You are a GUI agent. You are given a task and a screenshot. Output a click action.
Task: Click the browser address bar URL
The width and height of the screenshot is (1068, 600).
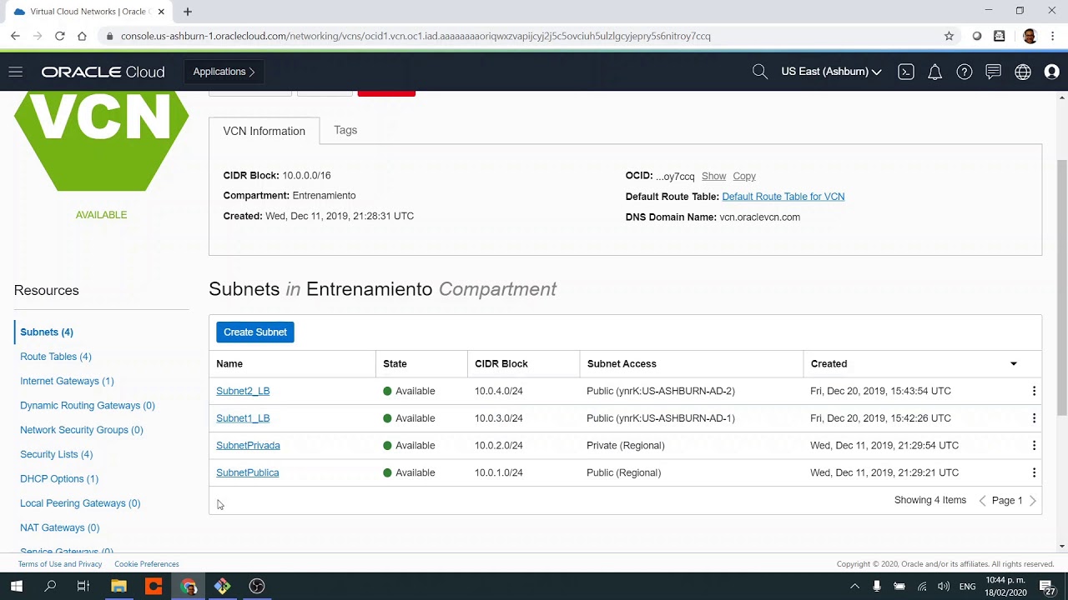tap(416, 36)
